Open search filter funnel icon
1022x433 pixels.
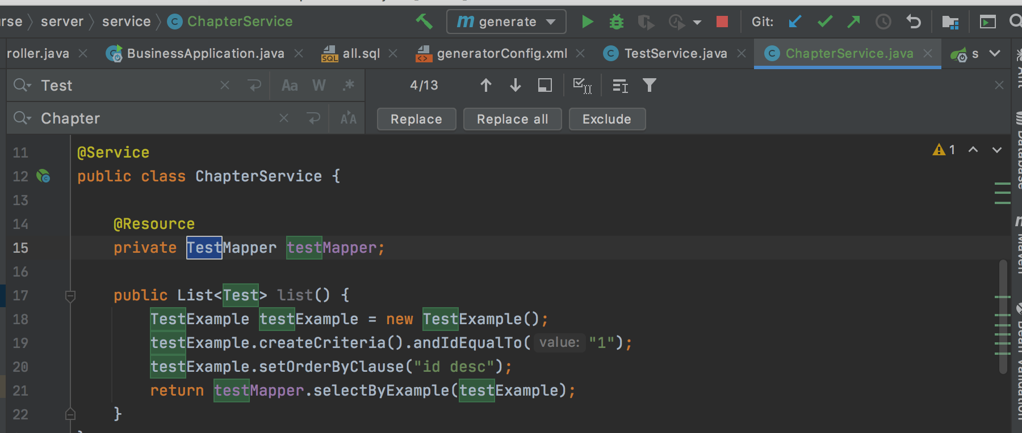pos(650,85)
